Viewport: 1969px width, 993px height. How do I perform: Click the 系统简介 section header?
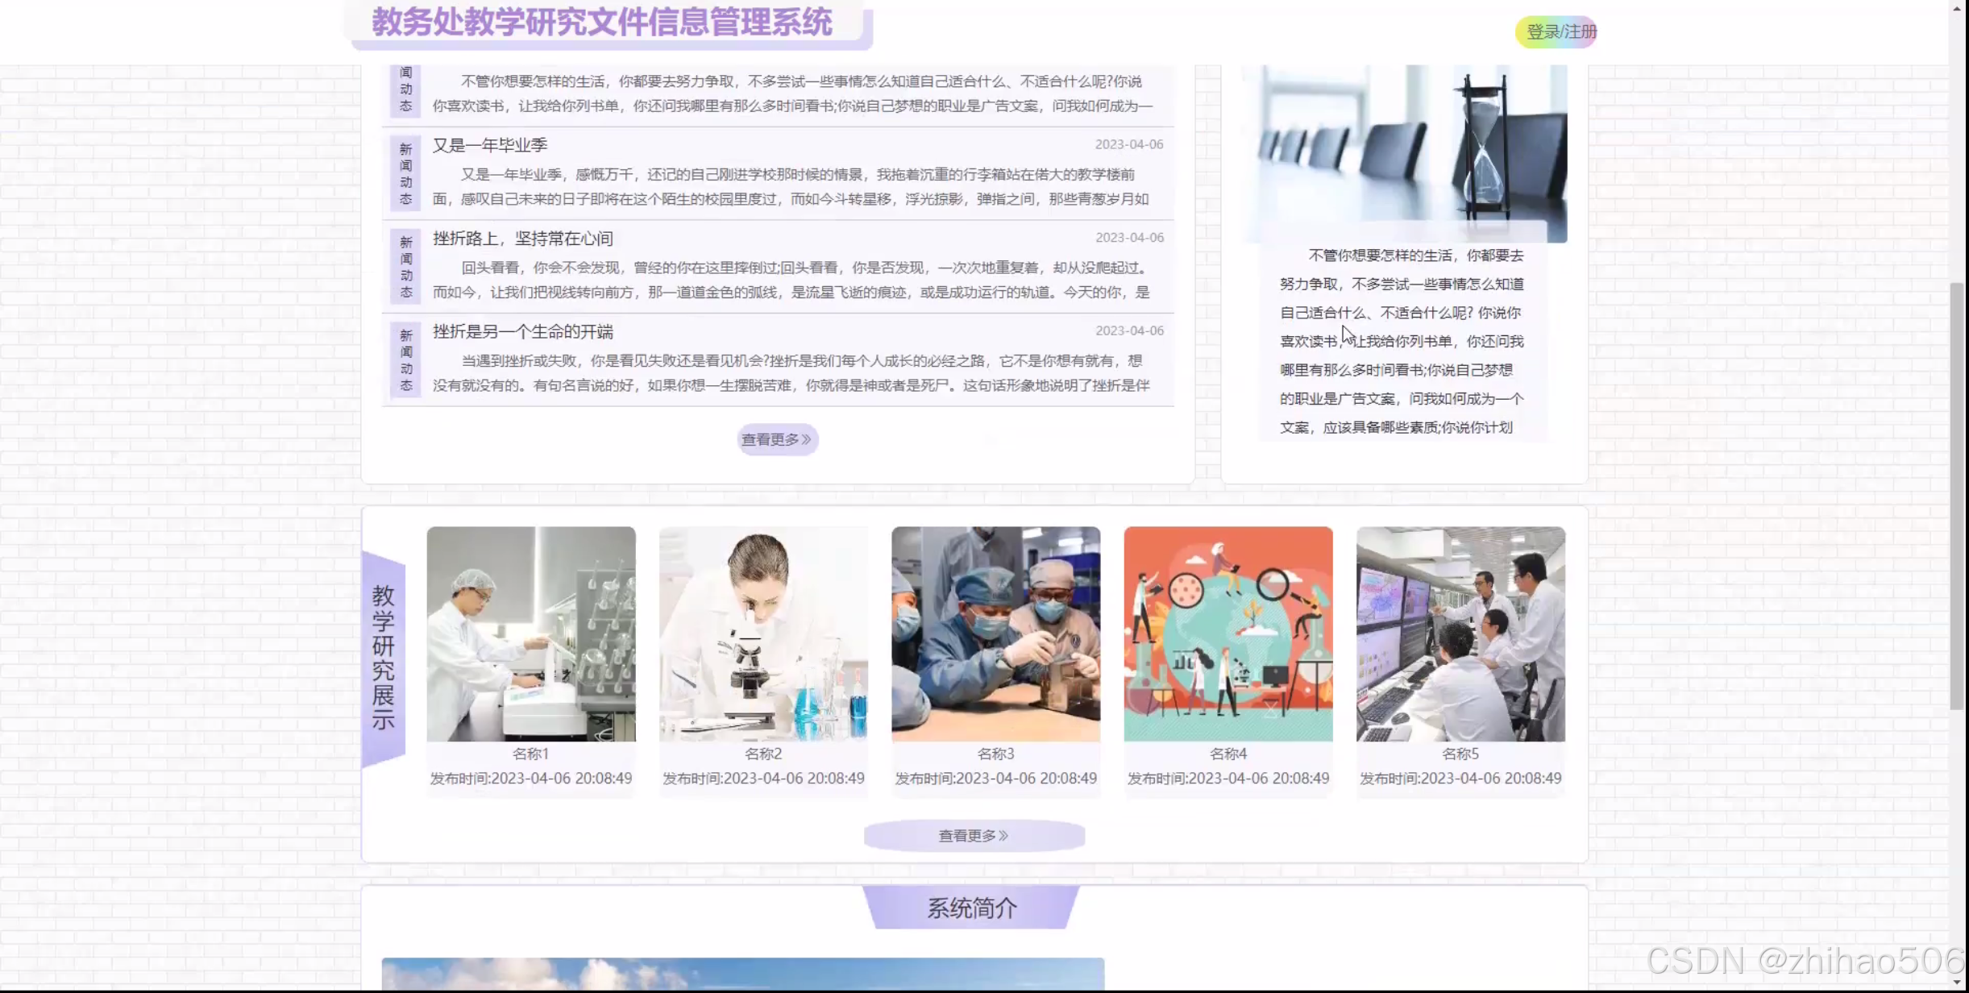[x=971, y=908]
